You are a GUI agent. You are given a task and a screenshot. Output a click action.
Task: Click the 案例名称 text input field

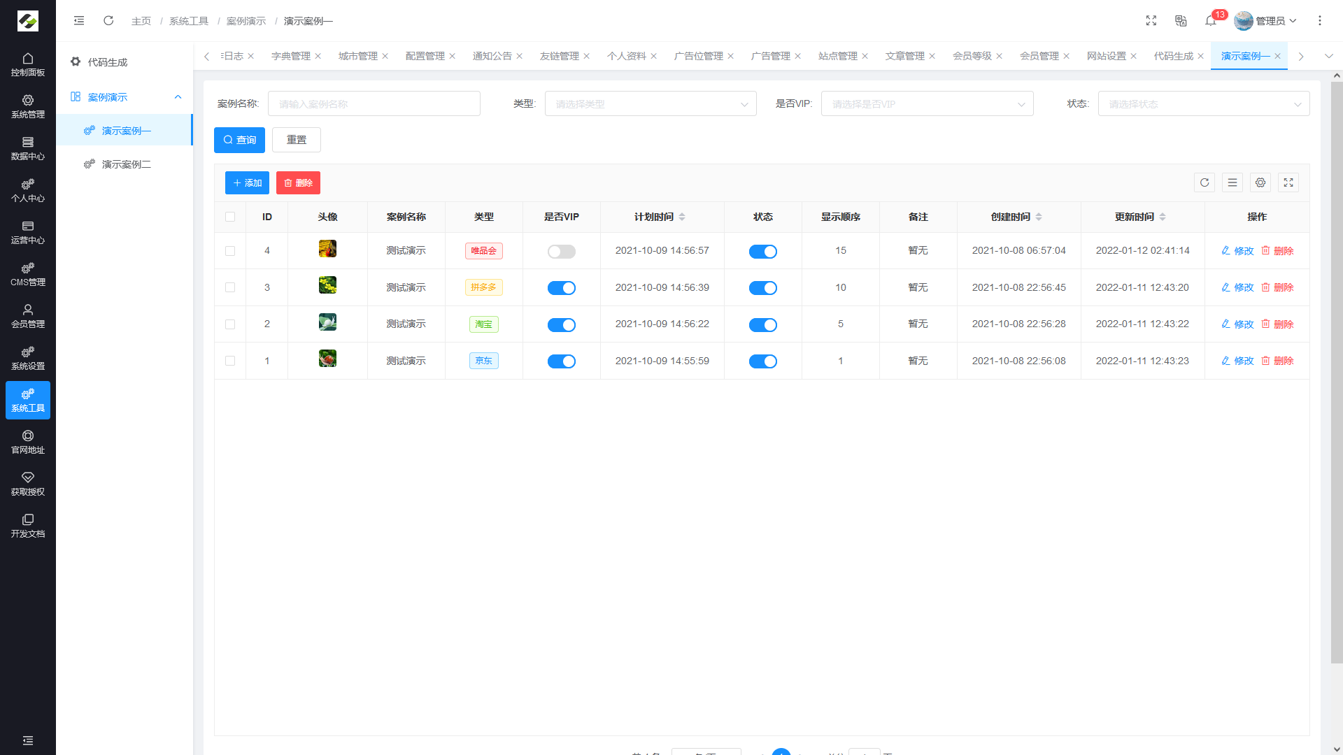(x=374, y=104)
